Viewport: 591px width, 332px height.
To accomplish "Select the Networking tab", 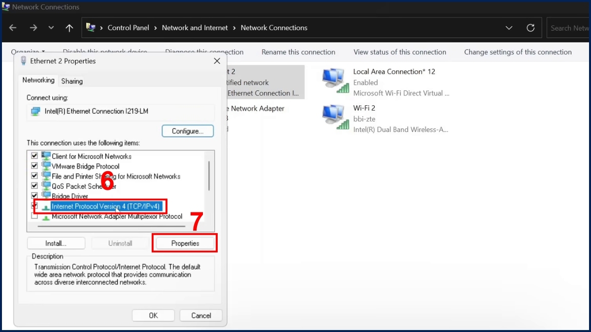I will click(38, 80).
